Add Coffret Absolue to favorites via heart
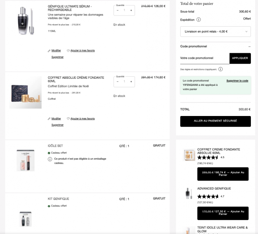Image resolution: width=258 pixels, height=234 pixels. [x=68, y=118]
